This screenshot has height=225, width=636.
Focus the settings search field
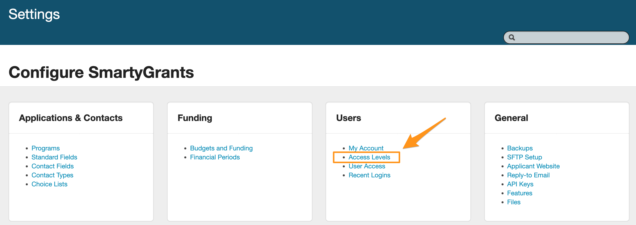571,37
